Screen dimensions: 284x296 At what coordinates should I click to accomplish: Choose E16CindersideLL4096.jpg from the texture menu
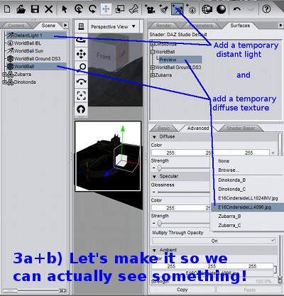pos(245,207)
